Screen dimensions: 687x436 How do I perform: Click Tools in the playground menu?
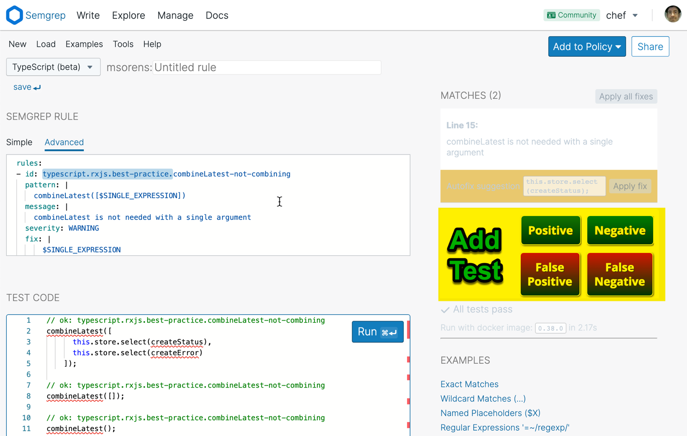pos(123,44)
